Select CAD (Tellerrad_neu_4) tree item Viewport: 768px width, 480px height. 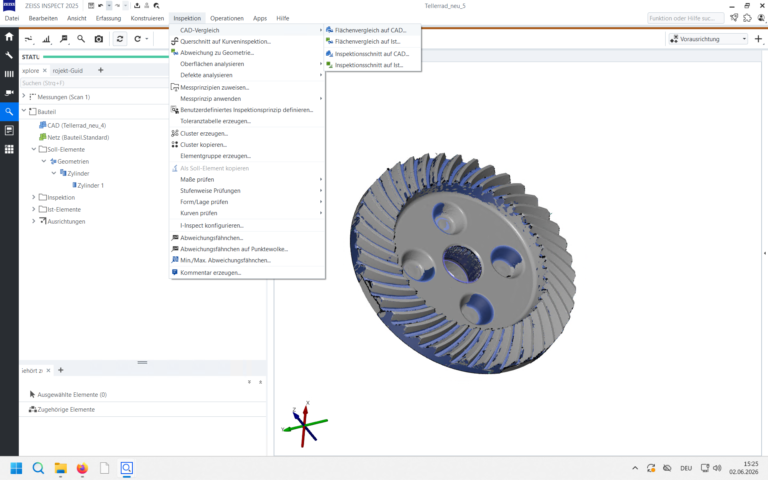tap(72, 126)
